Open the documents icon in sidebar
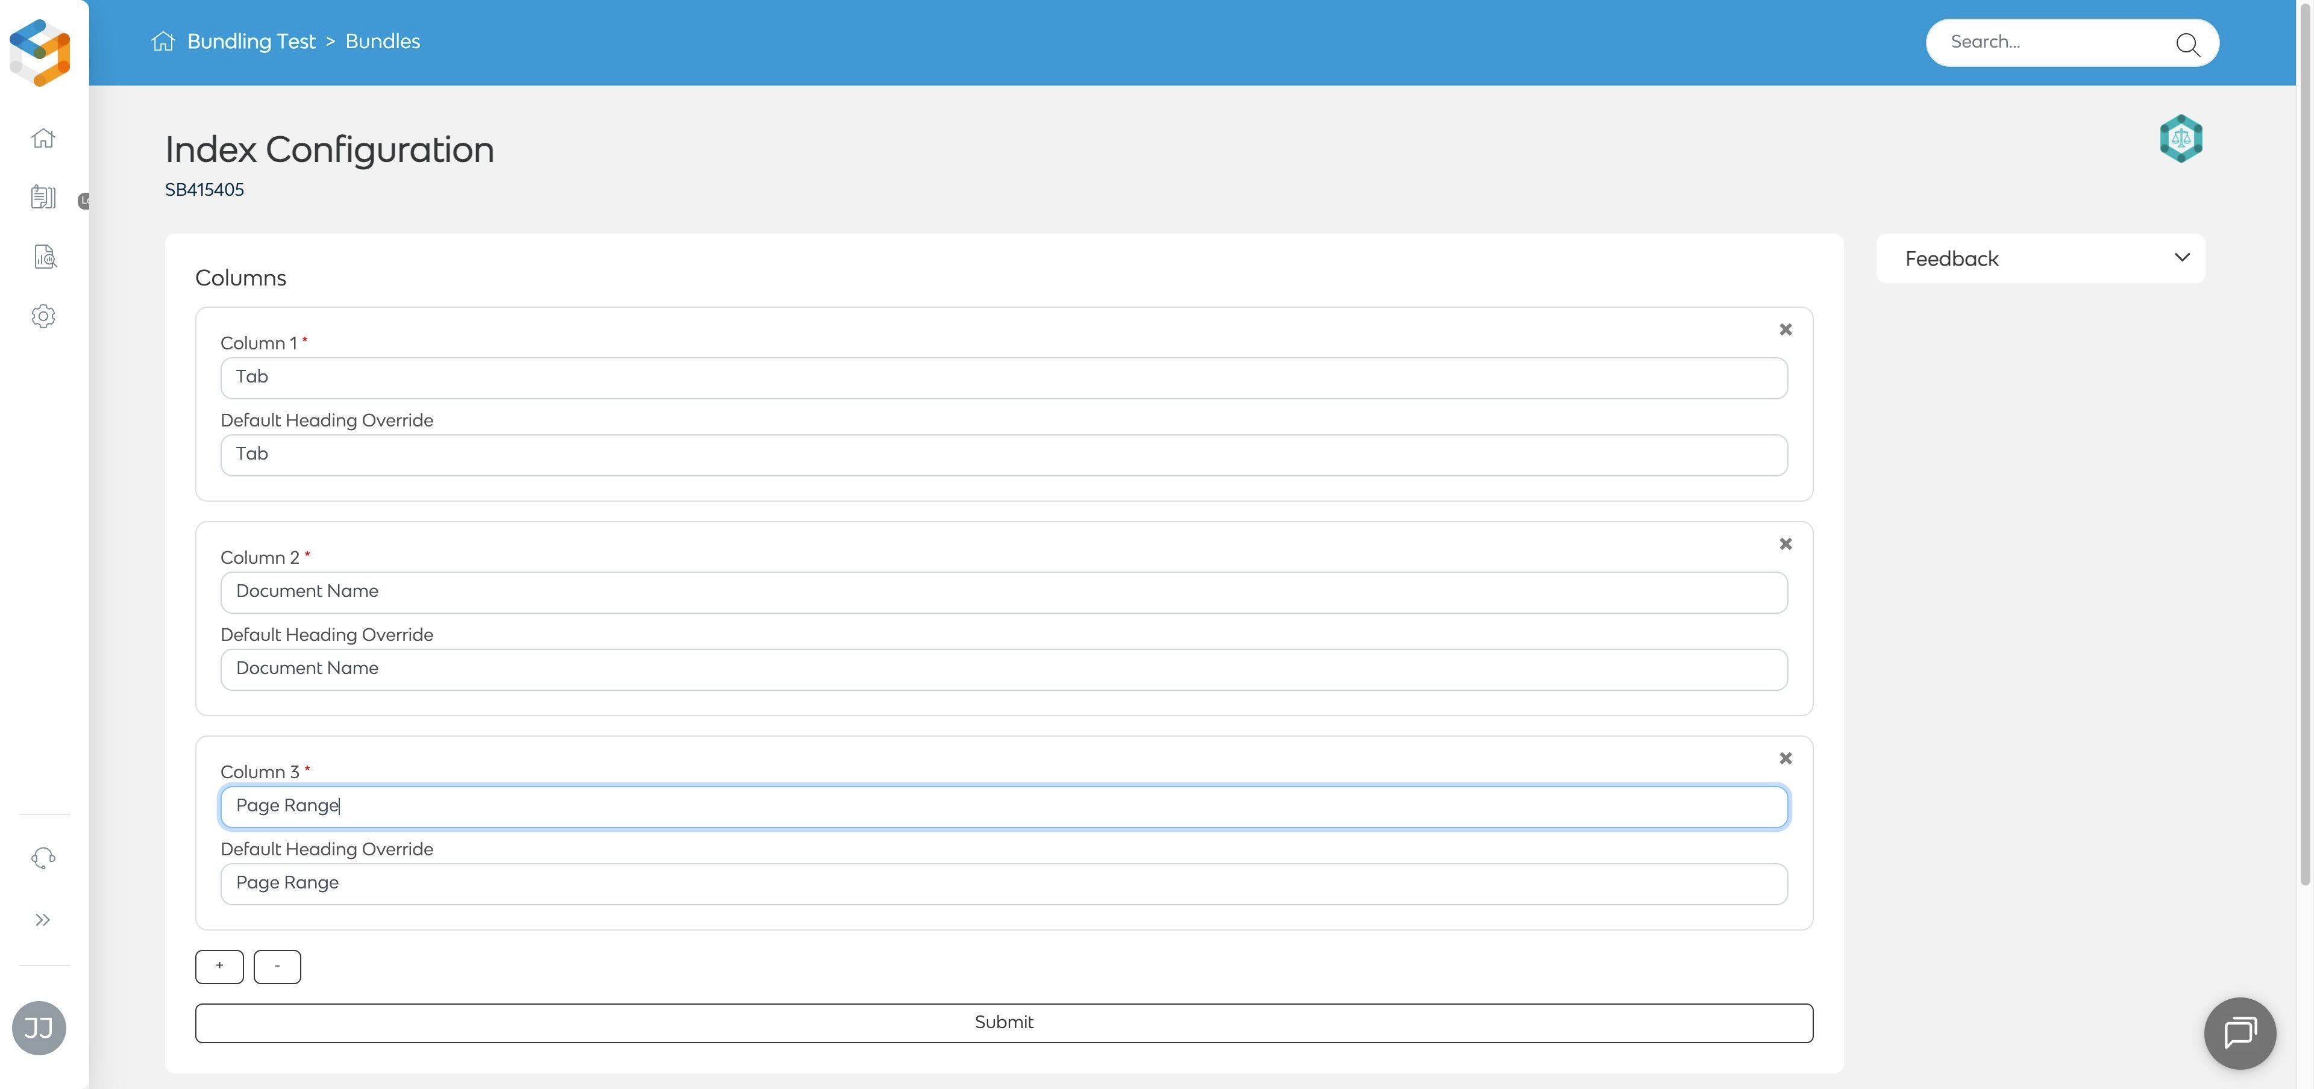The width and height of the screenshot is (2314, 1089). tap(43, 198)
